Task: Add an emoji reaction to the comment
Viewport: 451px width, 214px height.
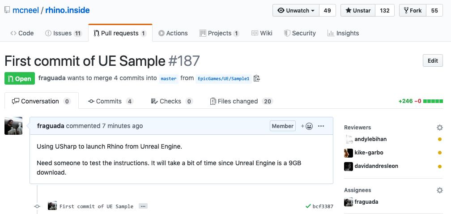Action: point(307,126)
